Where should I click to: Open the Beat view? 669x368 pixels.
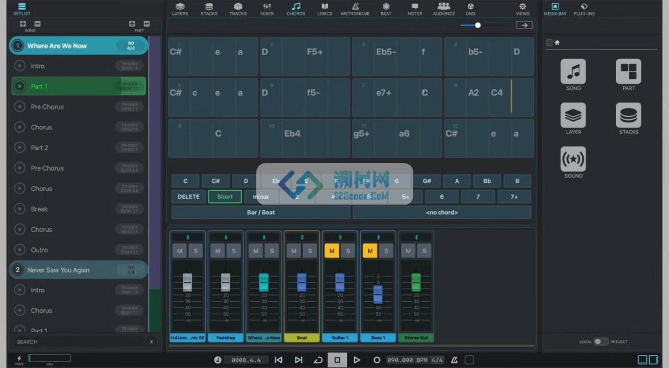click(386, 8)
